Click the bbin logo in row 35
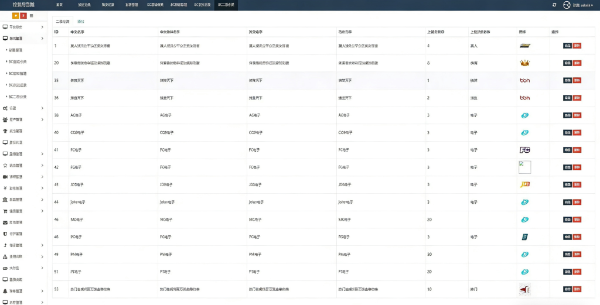The image size is (600, 305). pos(524,81)
